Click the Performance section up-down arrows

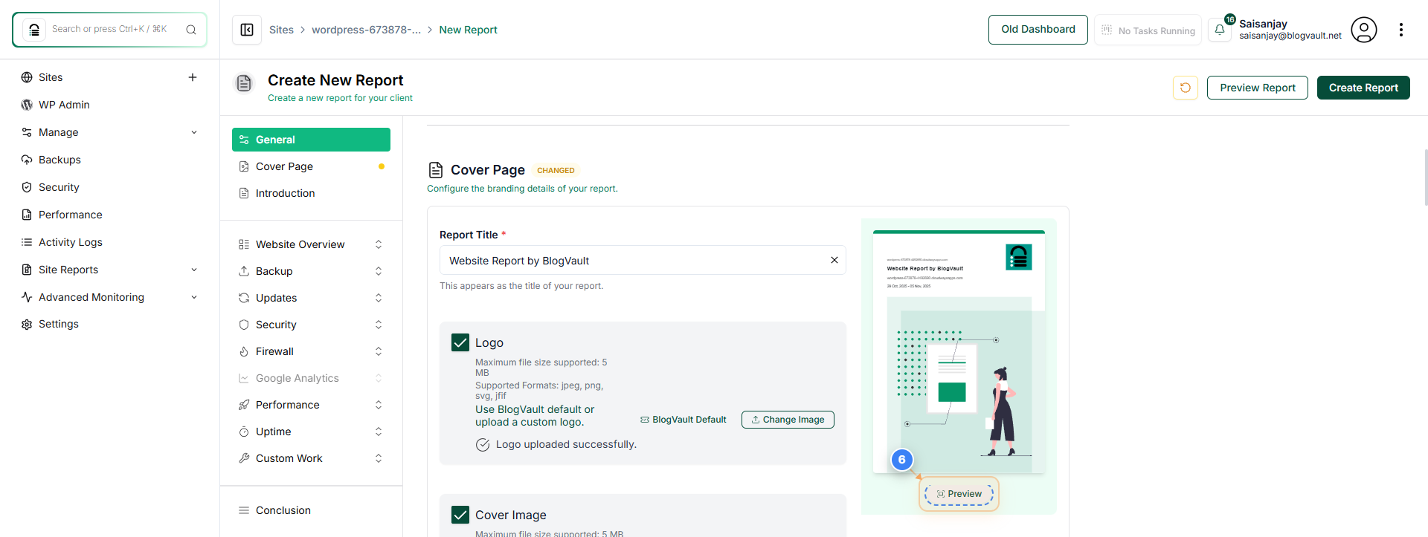click(x=379, y=405)
